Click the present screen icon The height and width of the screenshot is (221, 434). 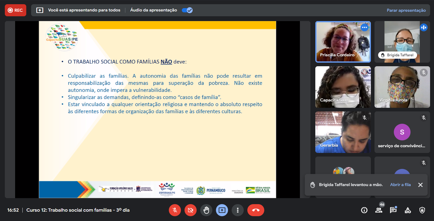[222, 210]
